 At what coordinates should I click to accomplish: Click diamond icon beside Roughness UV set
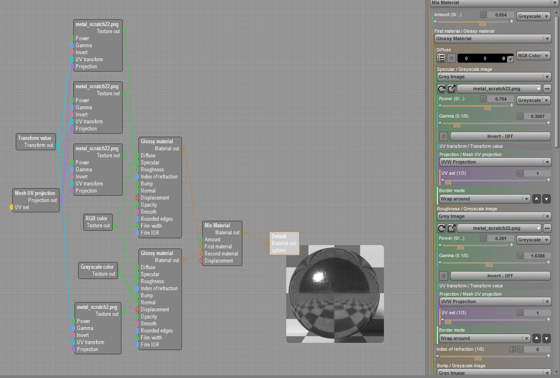pyautogui.click(x=520, y=313)
